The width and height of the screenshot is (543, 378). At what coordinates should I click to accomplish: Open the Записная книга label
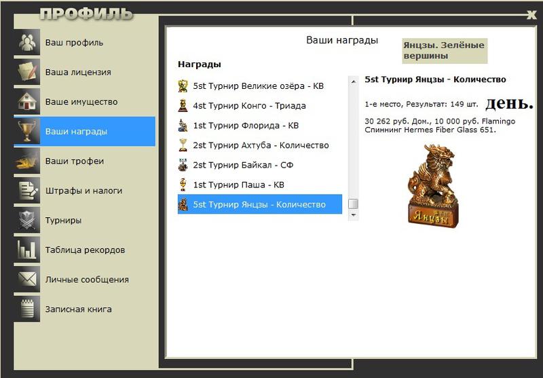[78, 309]
